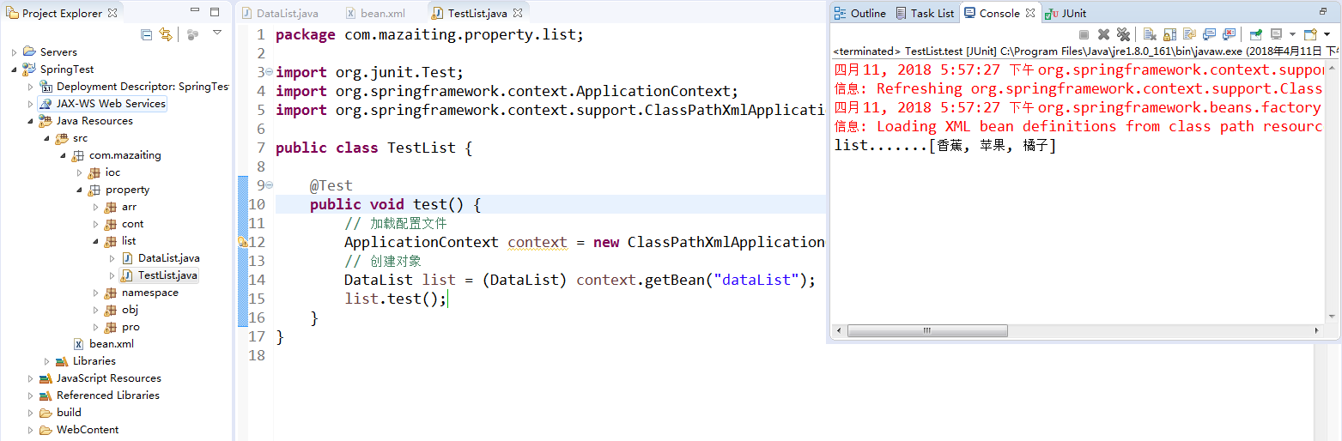Clear the console output
The width and height of the screenshot is (1342, 441).
tap(1150, 34)
